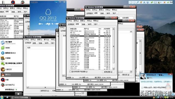Open 选项 menu in front Task Manager
The width and height of the screenshot is (175, 99).
click(x=76, y=21)
